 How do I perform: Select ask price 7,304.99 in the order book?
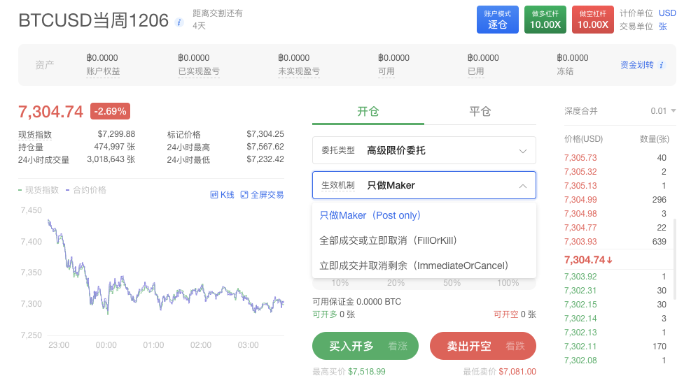pyautogui.click(x=580, y=199)
